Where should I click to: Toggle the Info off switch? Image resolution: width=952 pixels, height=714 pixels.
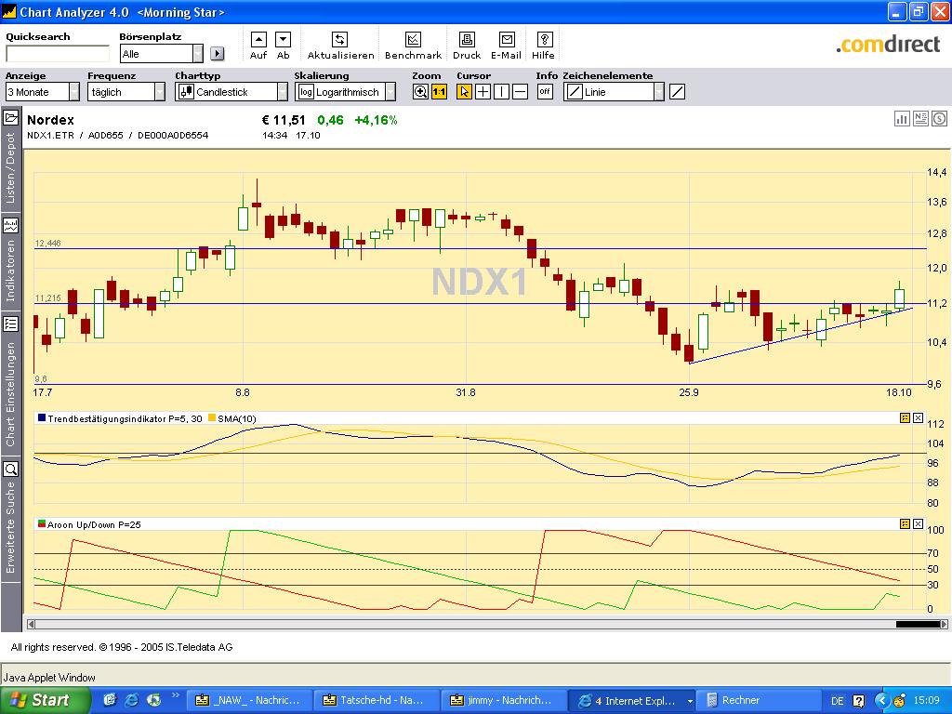(545, 92)
